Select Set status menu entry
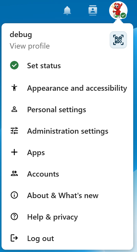This screenshot has width=137, height=252. (67, 66)
